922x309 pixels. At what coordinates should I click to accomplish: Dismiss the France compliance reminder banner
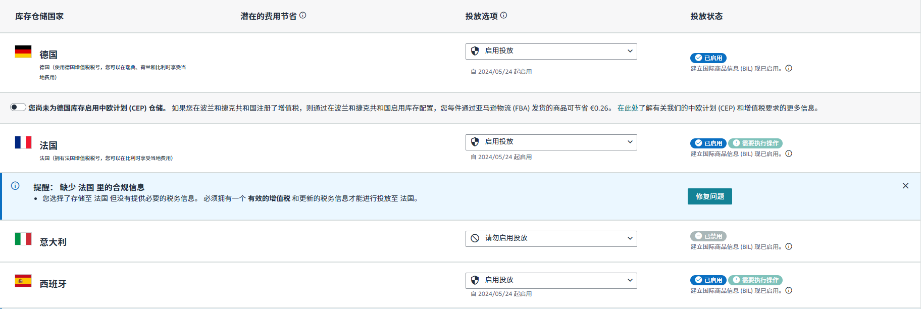905,186
